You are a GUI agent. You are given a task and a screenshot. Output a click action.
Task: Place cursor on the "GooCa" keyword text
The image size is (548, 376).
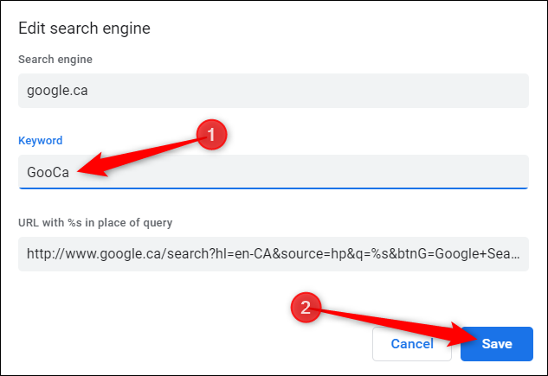tap(48, 171)
